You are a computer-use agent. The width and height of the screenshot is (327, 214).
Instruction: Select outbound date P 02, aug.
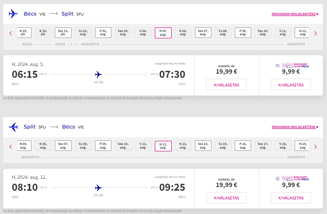103,32
